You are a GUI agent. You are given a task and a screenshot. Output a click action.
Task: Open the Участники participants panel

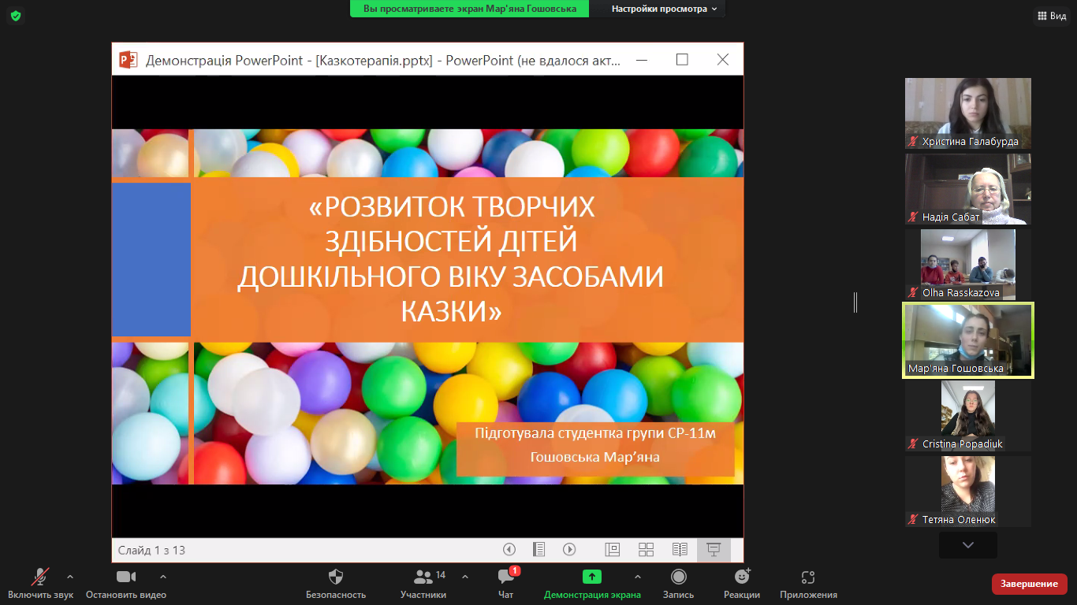pos(423,577)
